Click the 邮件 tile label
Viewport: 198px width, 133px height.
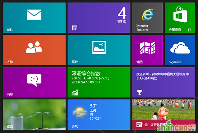click(x=10, y=30)
